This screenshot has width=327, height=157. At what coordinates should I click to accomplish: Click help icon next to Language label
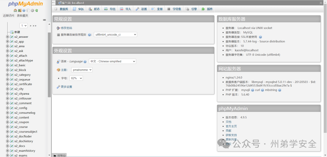85,62
